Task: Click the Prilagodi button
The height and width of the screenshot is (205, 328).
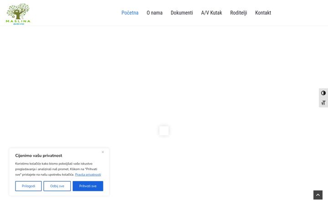Action: [x=28, y=186]
